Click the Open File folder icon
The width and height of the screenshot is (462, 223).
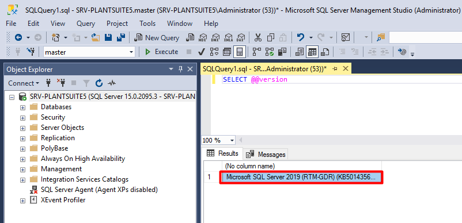point(96,37)
